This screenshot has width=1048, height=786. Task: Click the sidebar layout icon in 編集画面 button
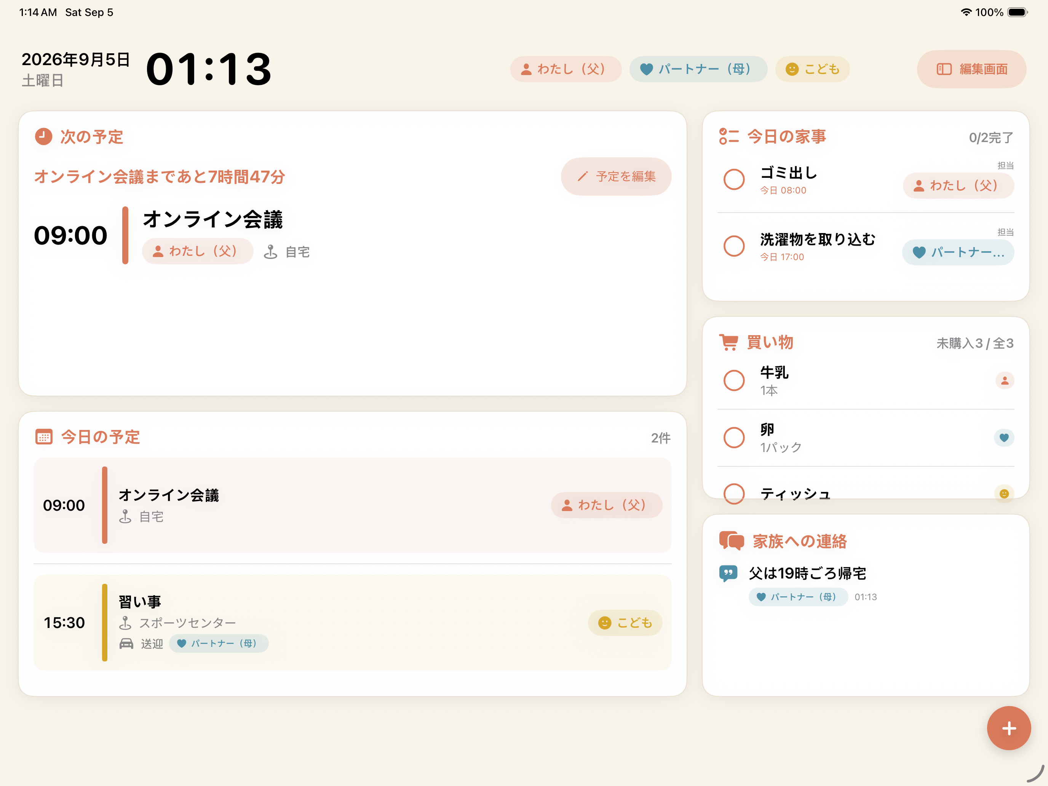tap(944, 69)
